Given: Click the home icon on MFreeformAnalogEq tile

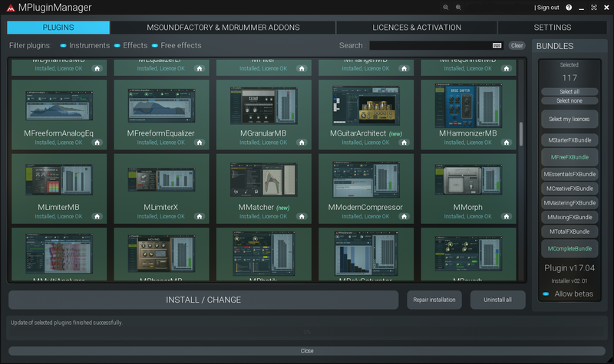Looking at the screenshot, I should point(97,143).
